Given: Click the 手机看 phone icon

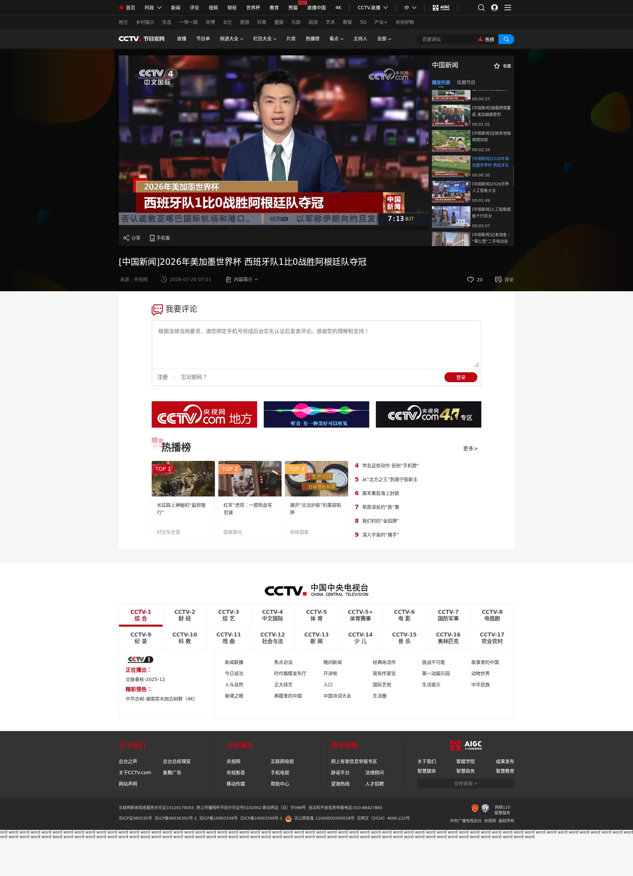Looking at the screenshot, I should 152,238.
